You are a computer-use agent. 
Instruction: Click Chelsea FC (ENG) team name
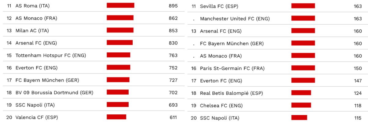221,106
